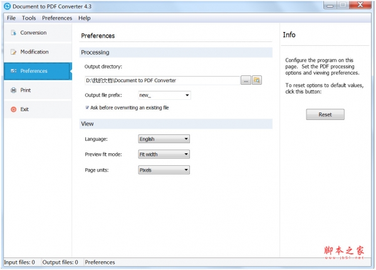Click the Preferences status bar text
The height and width of the screenshot is (270, 376).
click(x=100, y=262)
